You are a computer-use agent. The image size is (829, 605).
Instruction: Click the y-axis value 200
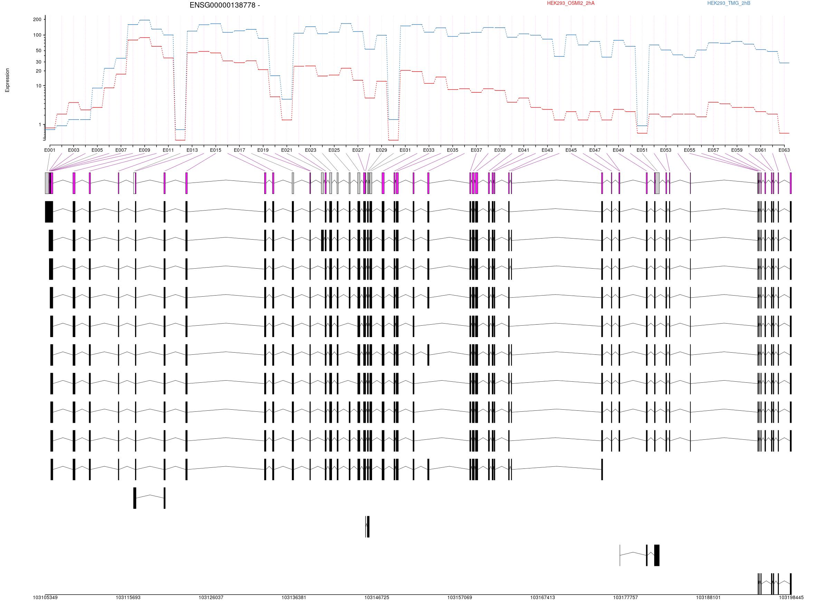pyautogui.click(x=37, y=19)
